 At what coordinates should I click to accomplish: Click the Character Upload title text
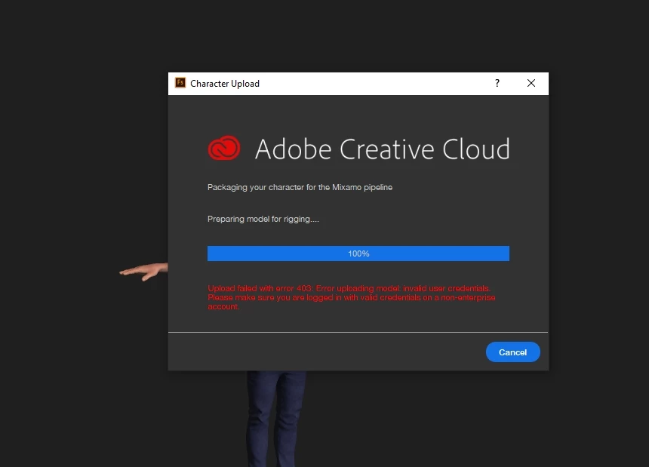(225, 84)
